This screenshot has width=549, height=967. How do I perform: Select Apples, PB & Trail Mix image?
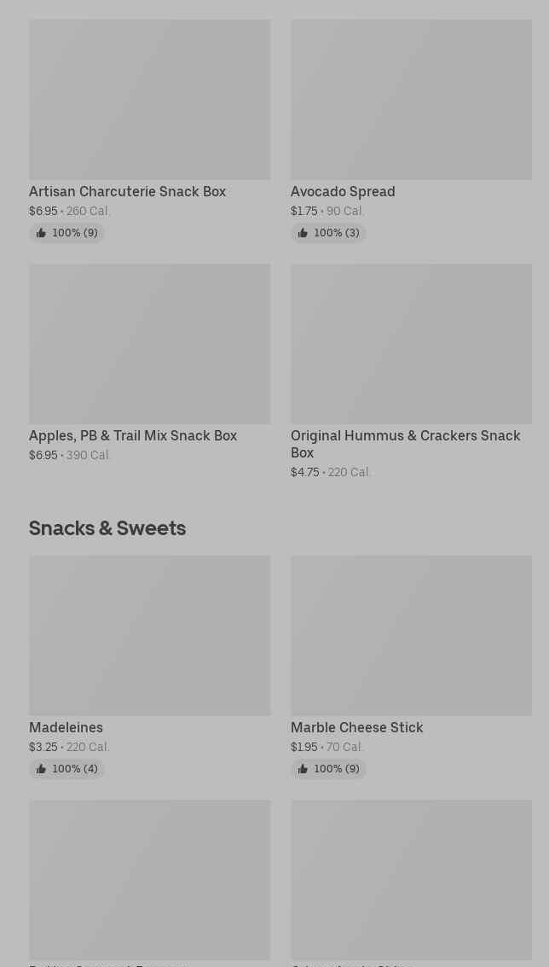(149, 344)
